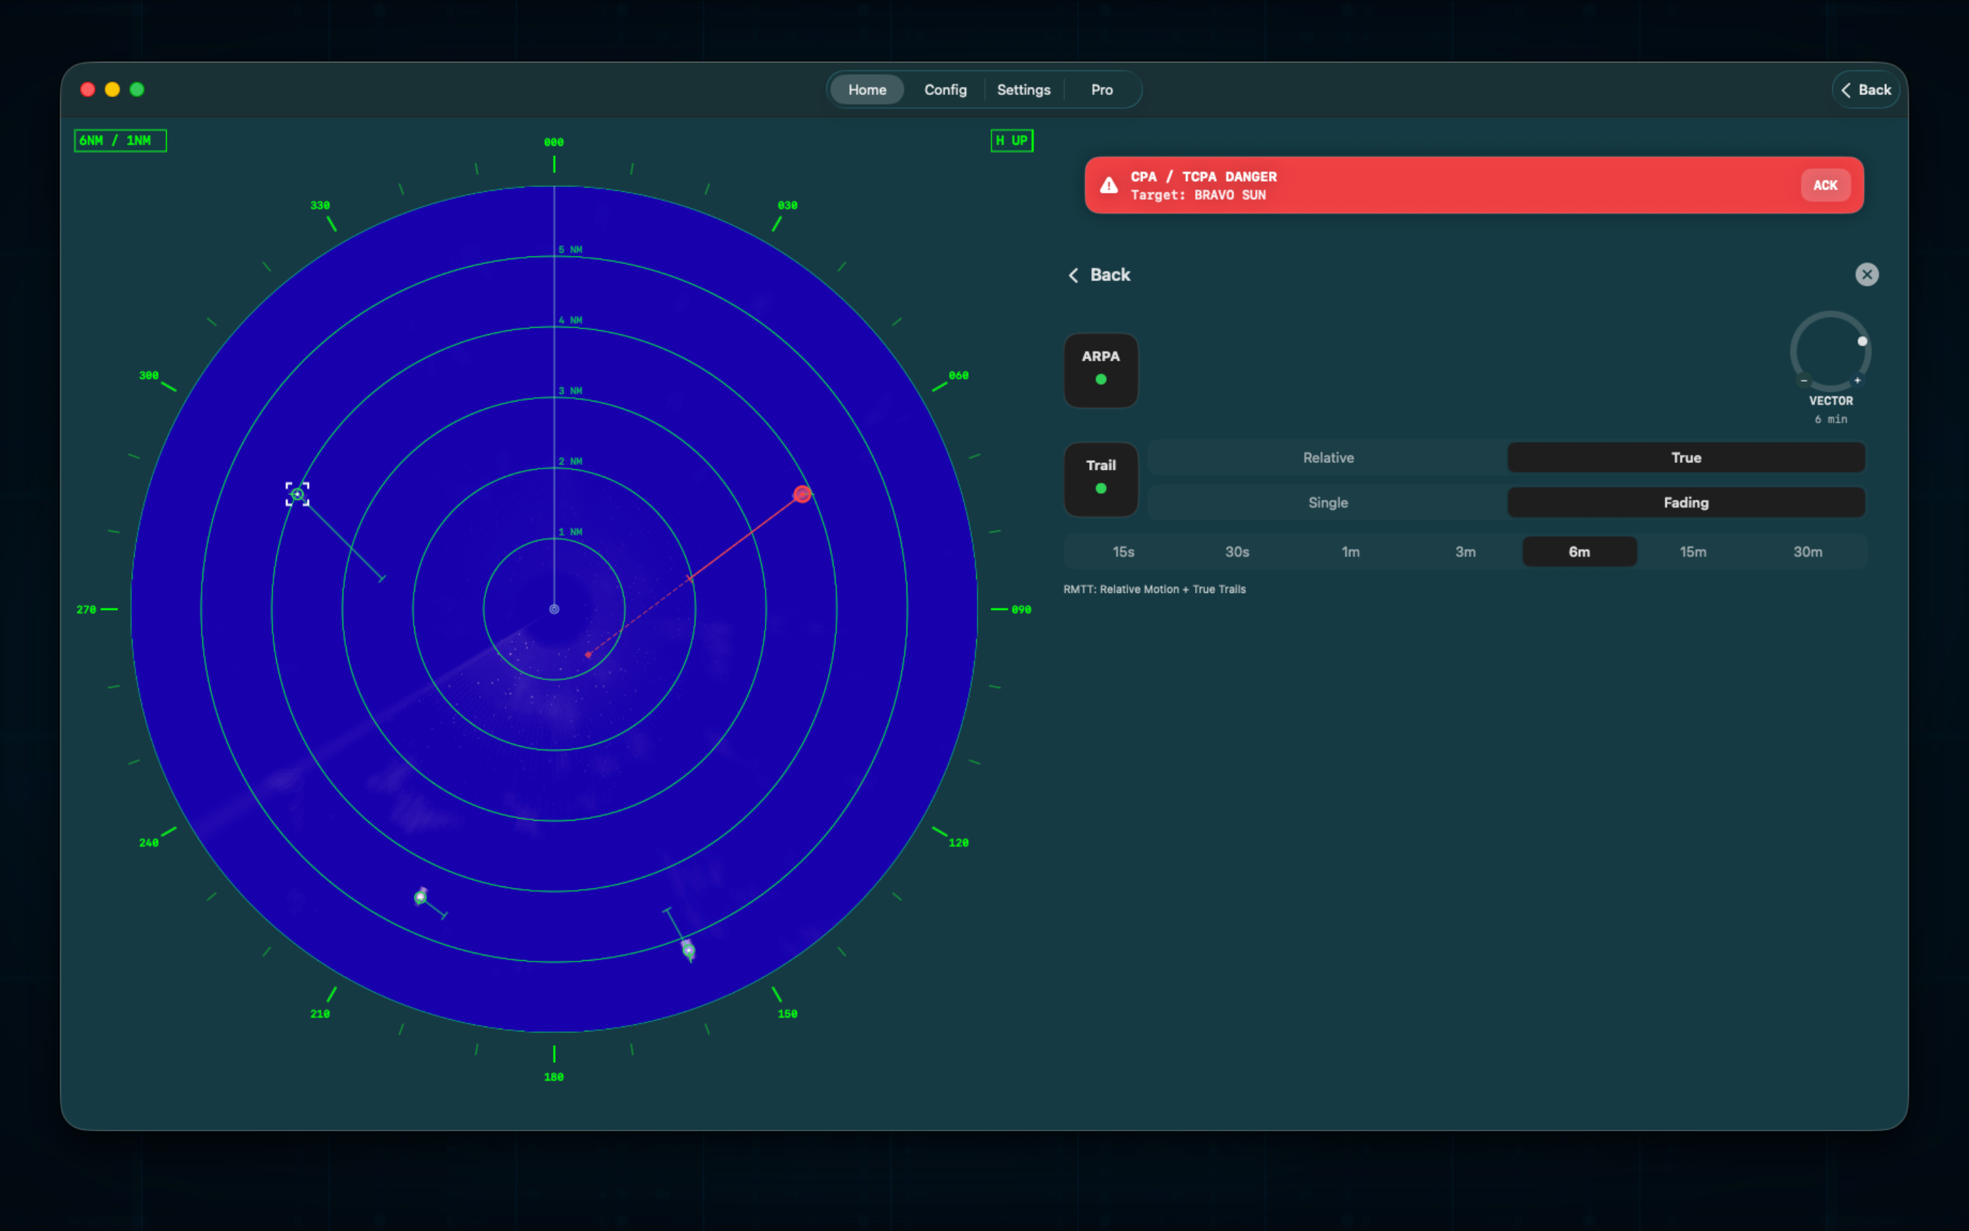Open the Home tab
The image size is (1969, 1231).
tap(866, 90)
